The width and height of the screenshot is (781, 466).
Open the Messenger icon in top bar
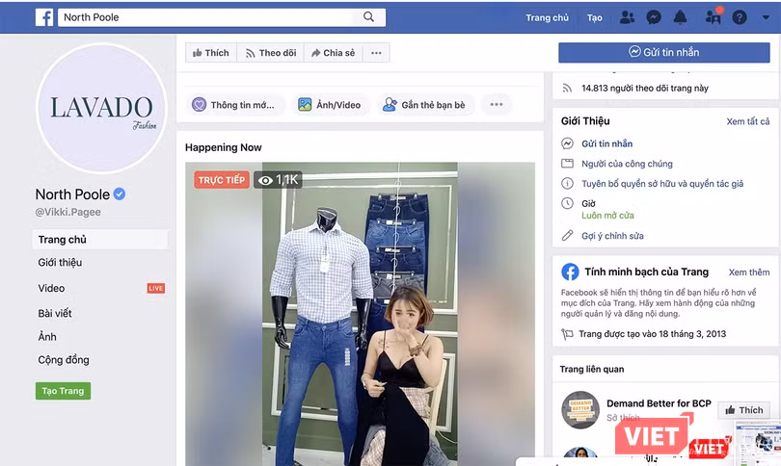(x=654, y=17)
